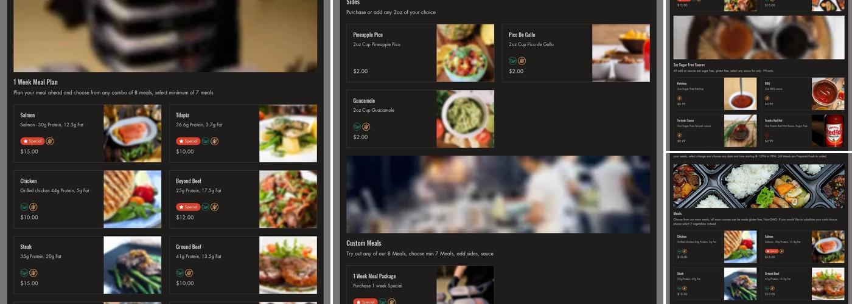The width and height of the screenshot is (852, 304).
Task: Click the Franks Red Hot title
Action: 773,120
